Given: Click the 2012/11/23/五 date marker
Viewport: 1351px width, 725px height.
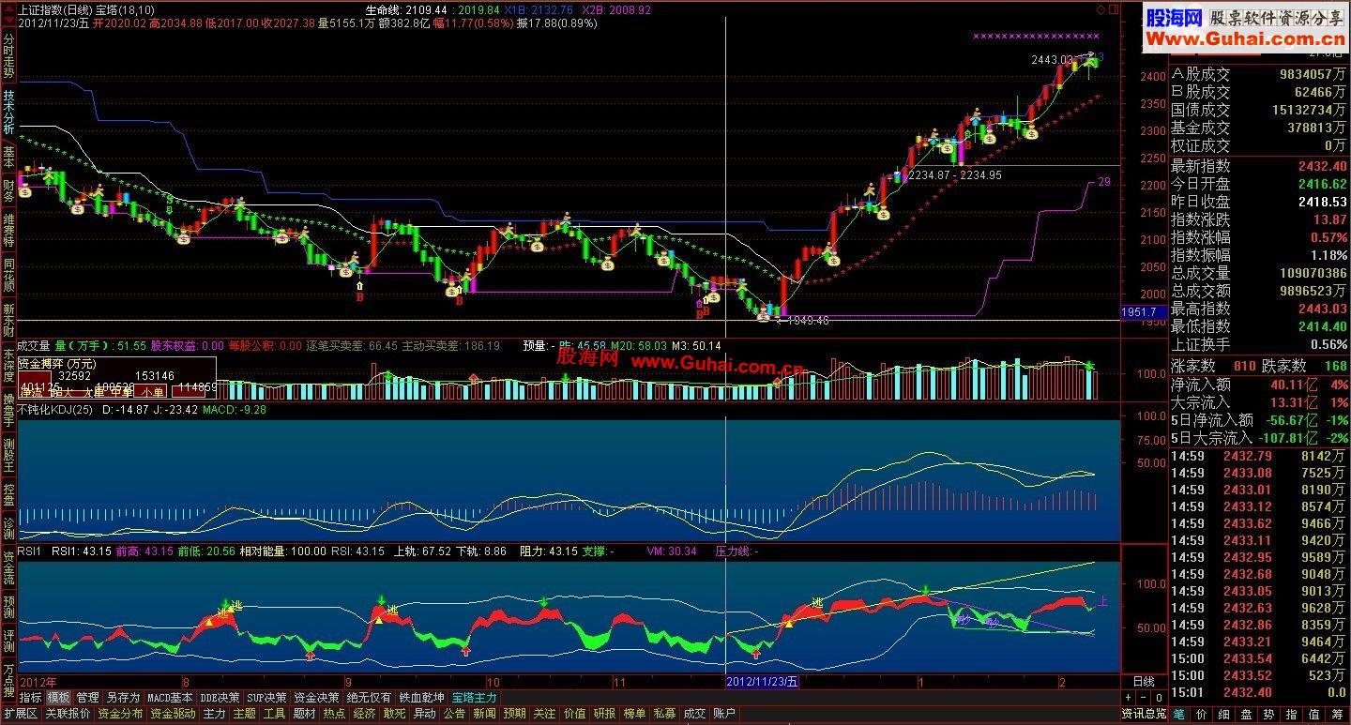Looking at the screenshot, I should [x=763, y=682].
